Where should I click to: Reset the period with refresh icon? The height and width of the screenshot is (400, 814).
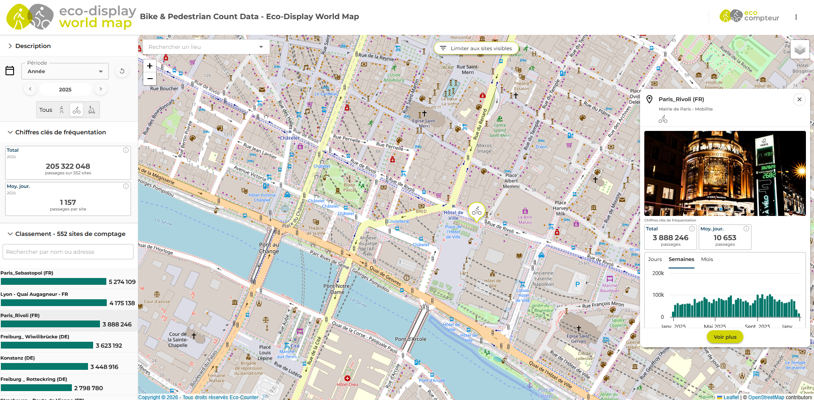point(122,71)
